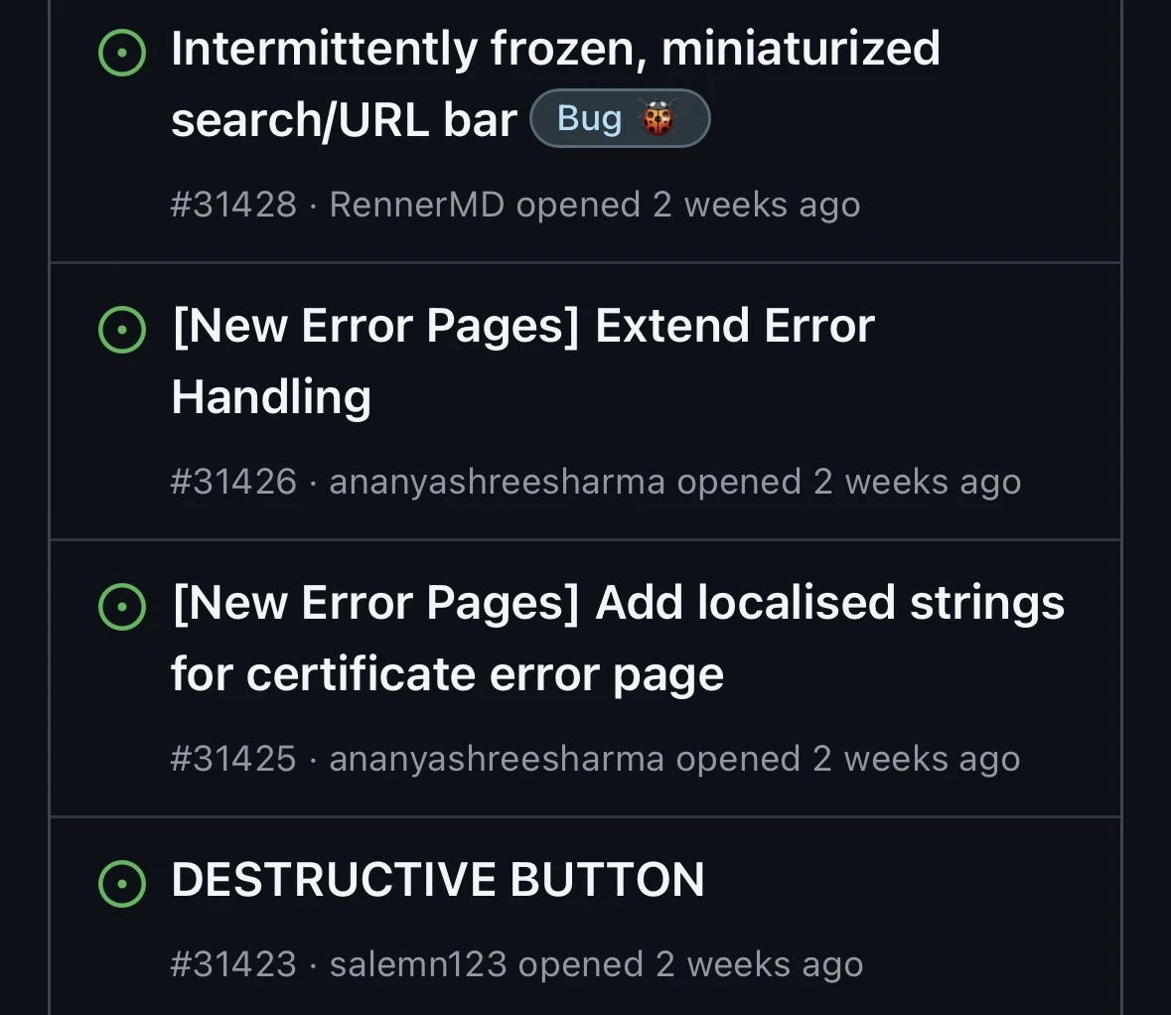Click ananyashreesharma on issue #31425
This screenshot has height=1015, width=1171.
(x=497, y=759)
